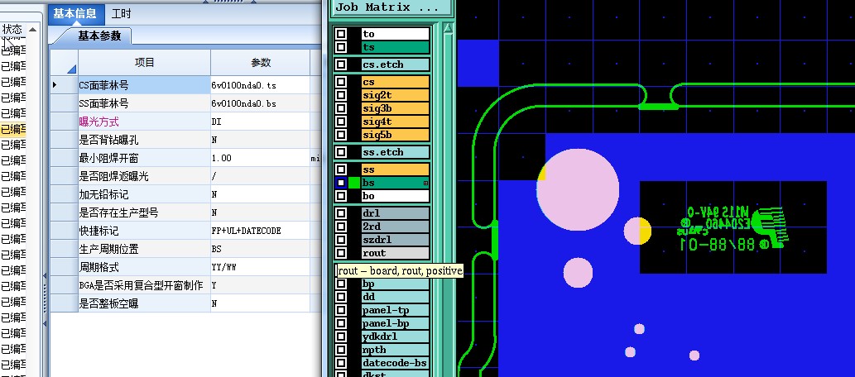This screenshot has width=855, height=377.
Task: Toggle the checkbox for layer ts
Action: (341, 47)
